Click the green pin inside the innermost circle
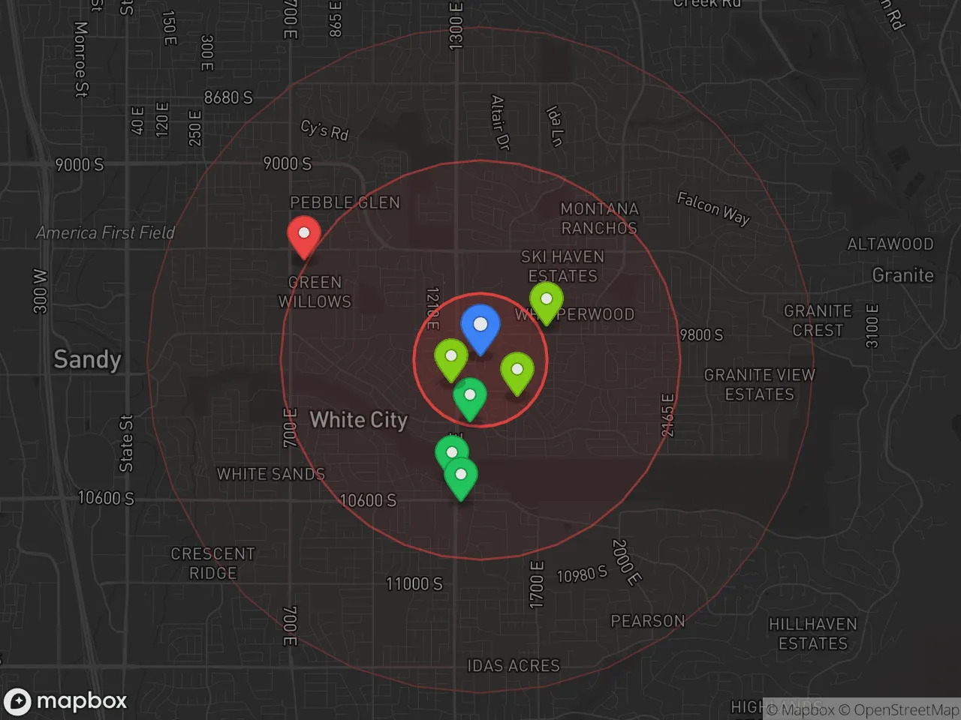The width and height of the screenshot is (961, 720). pos(470,397)
